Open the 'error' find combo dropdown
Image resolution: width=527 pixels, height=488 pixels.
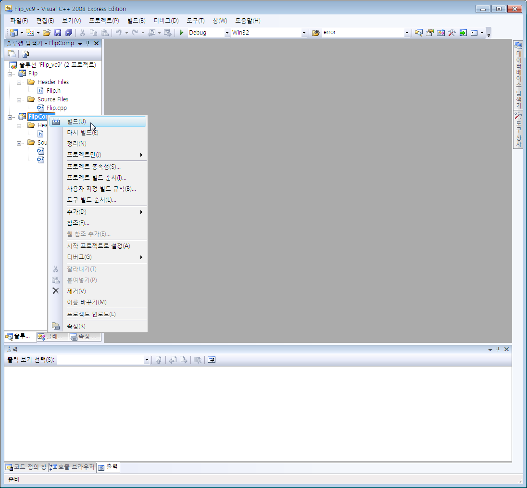[407, 33]
